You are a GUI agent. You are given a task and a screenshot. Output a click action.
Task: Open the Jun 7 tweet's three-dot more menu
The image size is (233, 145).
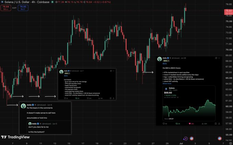pos(114,71)
